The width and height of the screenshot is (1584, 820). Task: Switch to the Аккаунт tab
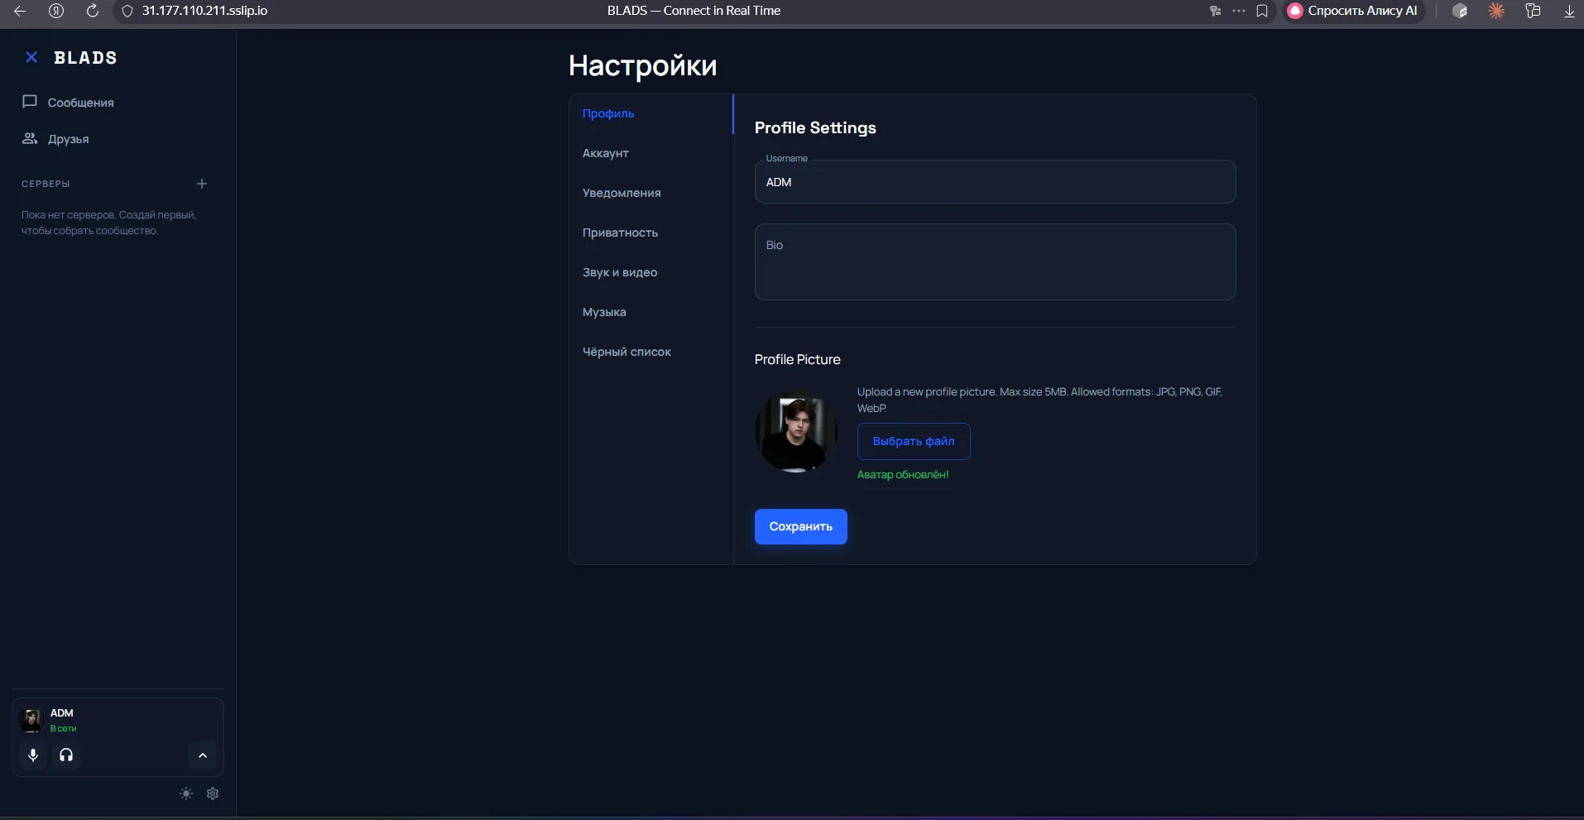(x=650, y=153)
